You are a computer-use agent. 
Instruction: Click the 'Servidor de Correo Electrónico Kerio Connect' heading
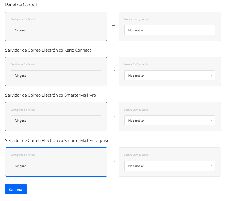pos(48,50)
